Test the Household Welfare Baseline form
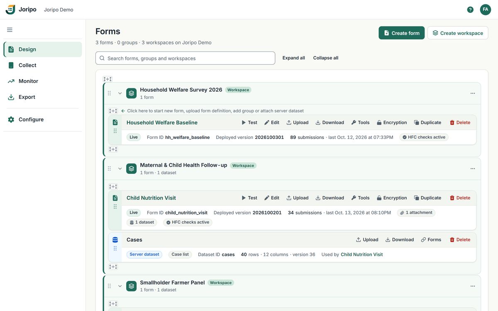This screenshot has height=311, width=498. [249, 123]
